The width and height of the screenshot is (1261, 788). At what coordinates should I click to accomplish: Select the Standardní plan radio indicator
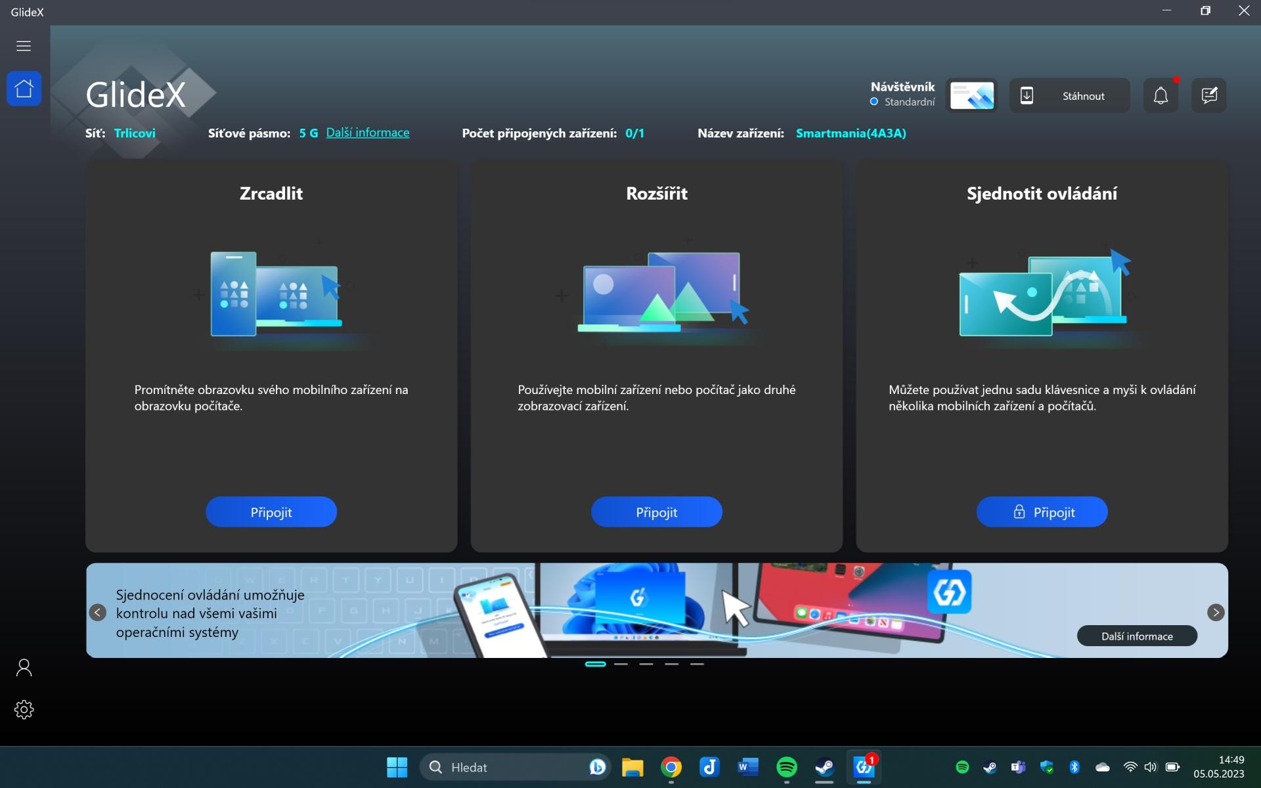click(874, 102)
